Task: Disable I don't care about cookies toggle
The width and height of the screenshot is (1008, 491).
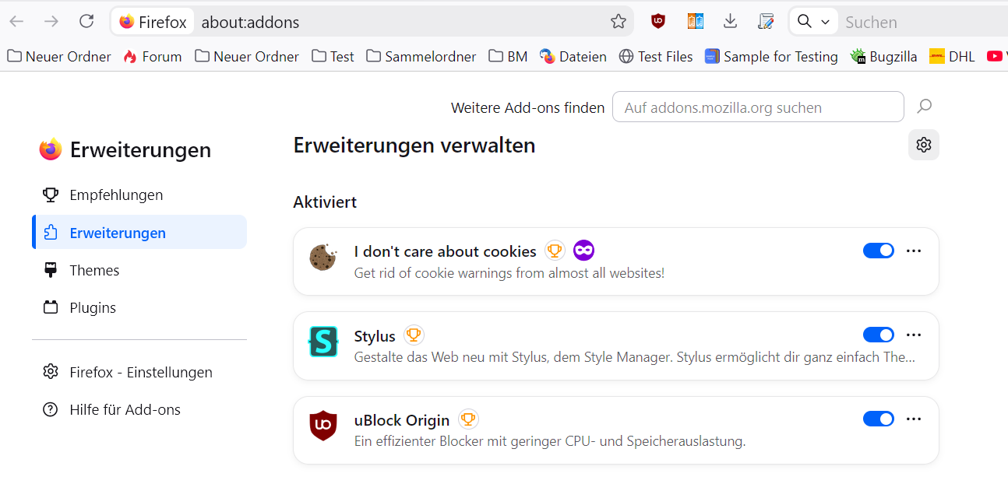Action: tap(879, 251)
